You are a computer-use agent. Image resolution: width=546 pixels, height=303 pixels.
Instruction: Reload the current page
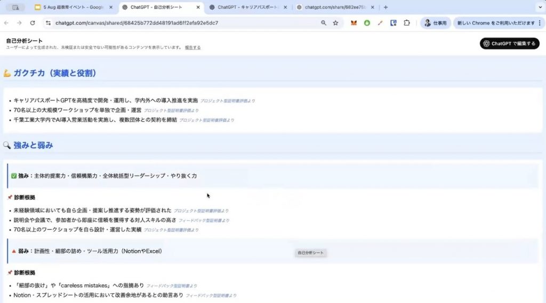click(33, 23)
